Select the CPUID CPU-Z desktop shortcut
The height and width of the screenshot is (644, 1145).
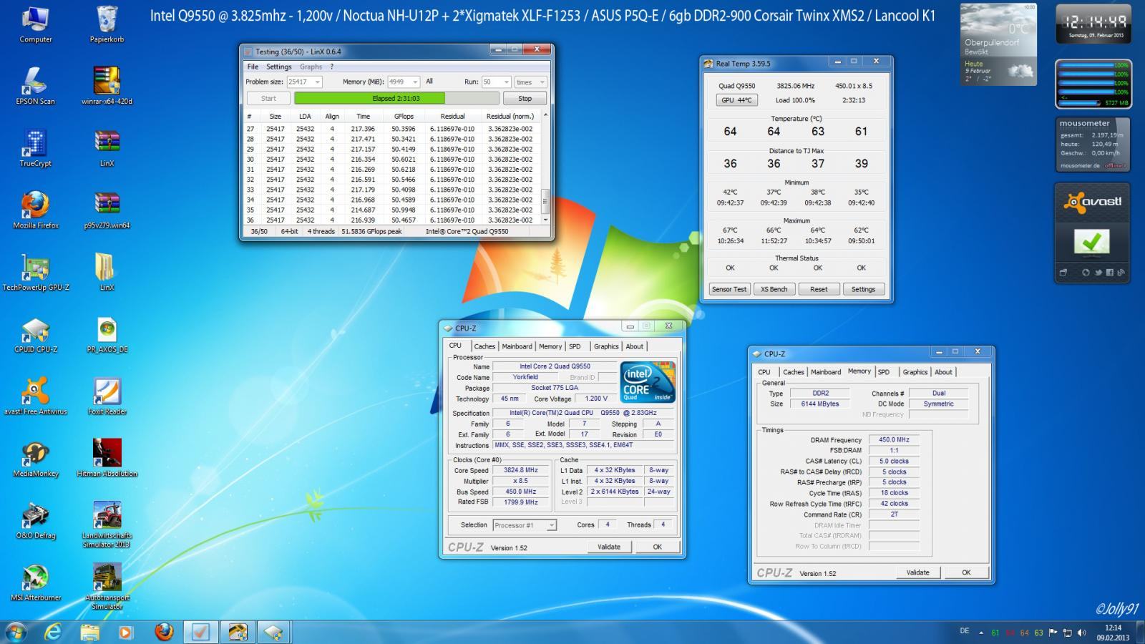tap(35, 335)
